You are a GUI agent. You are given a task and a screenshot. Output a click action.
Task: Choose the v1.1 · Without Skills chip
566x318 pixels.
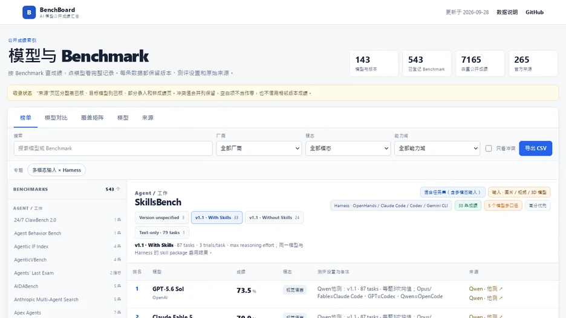click(x=275, y=217)
